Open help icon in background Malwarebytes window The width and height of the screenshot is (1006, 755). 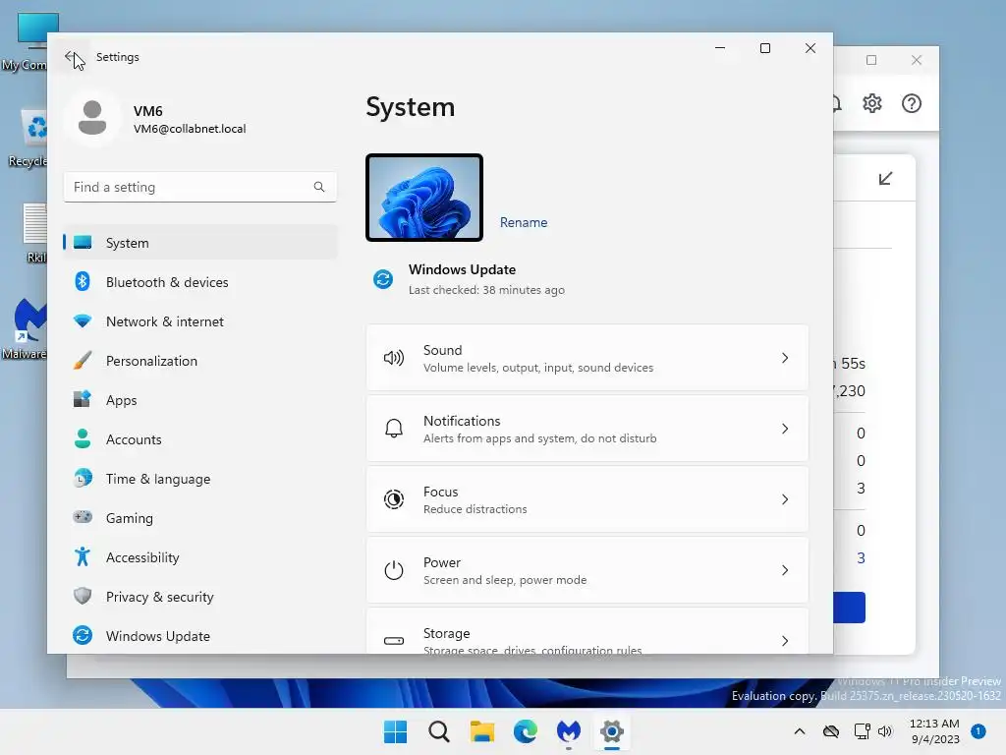click(912, 103)
